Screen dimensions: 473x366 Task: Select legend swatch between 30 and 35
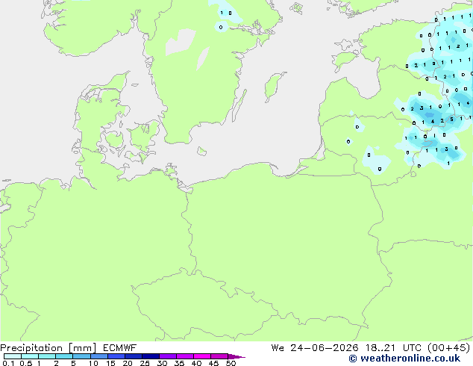[x=167, y=356]
